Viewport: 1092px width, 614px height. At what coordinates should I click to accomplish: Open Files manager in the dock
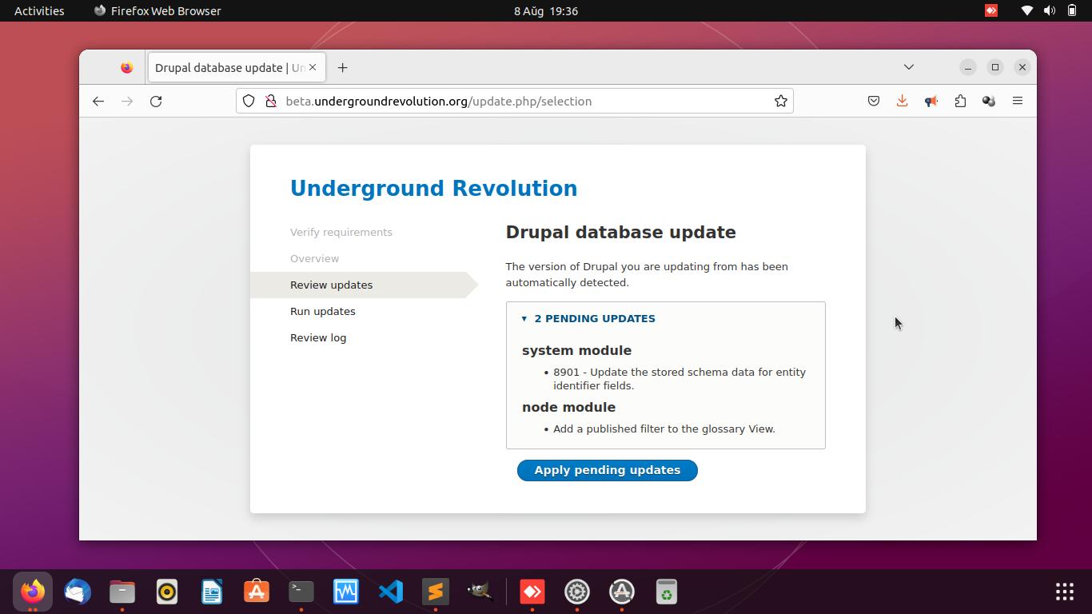122,592
